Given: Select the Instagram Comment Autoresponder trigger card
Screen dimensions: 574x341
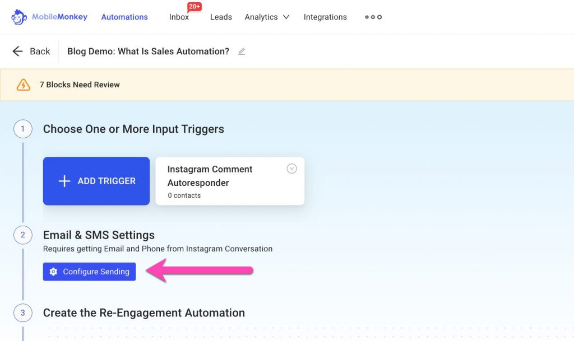Looking at the screenshot, I should (x=230, y=181).
